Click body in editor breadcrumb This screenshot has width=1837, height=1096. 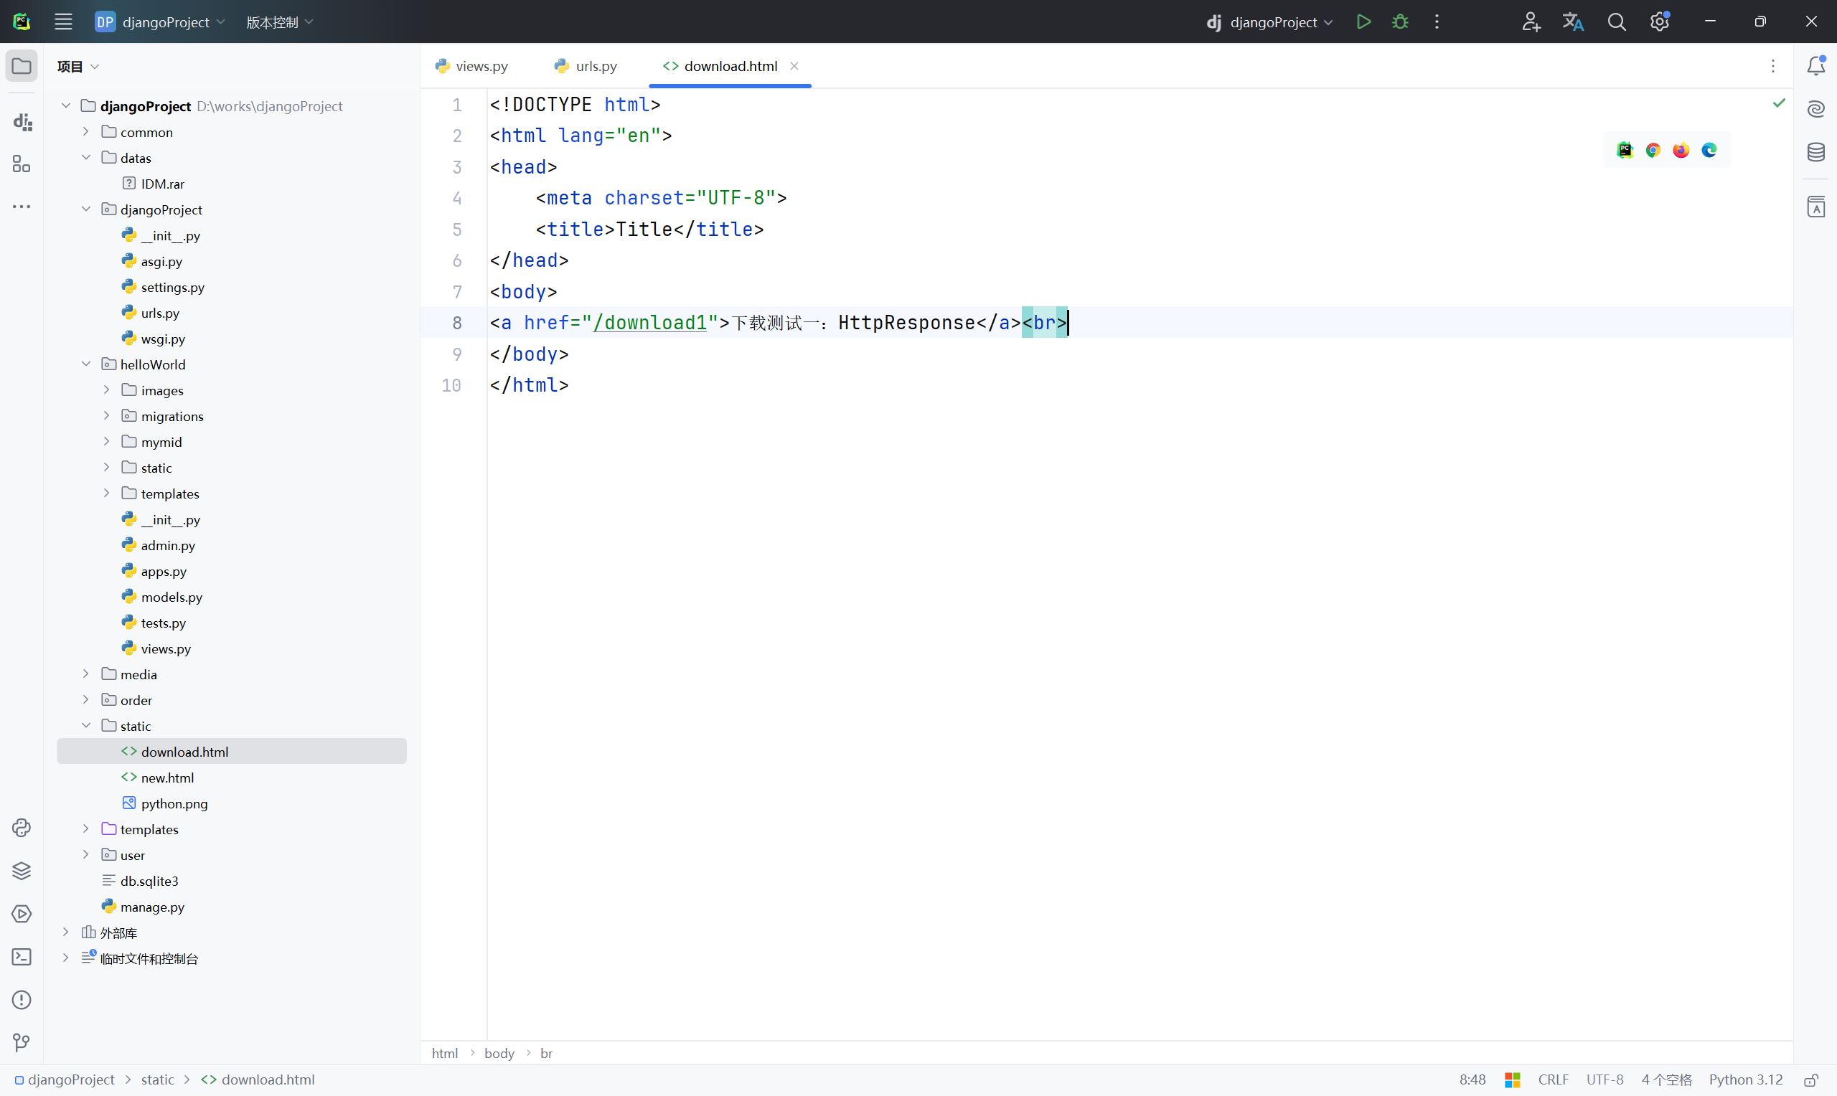pos(499,1053)
